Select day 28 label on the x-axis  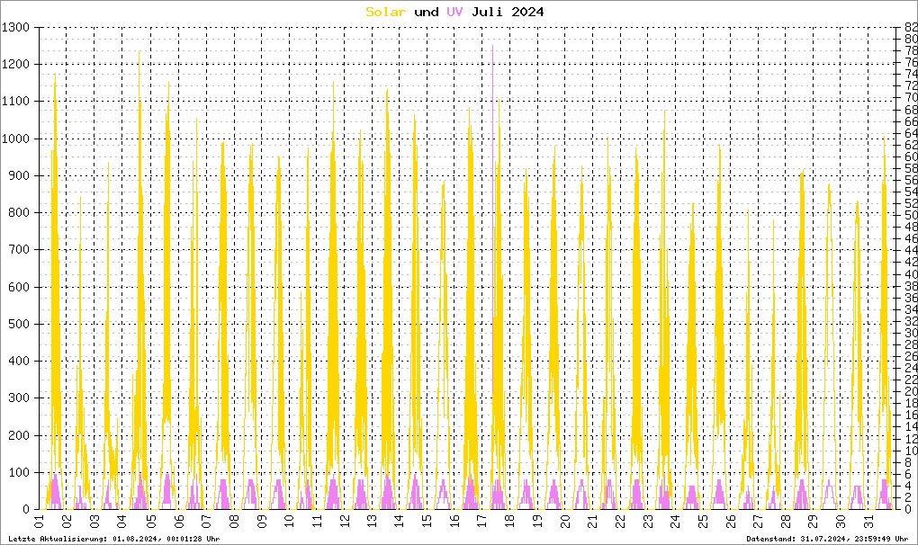point(786,522)
